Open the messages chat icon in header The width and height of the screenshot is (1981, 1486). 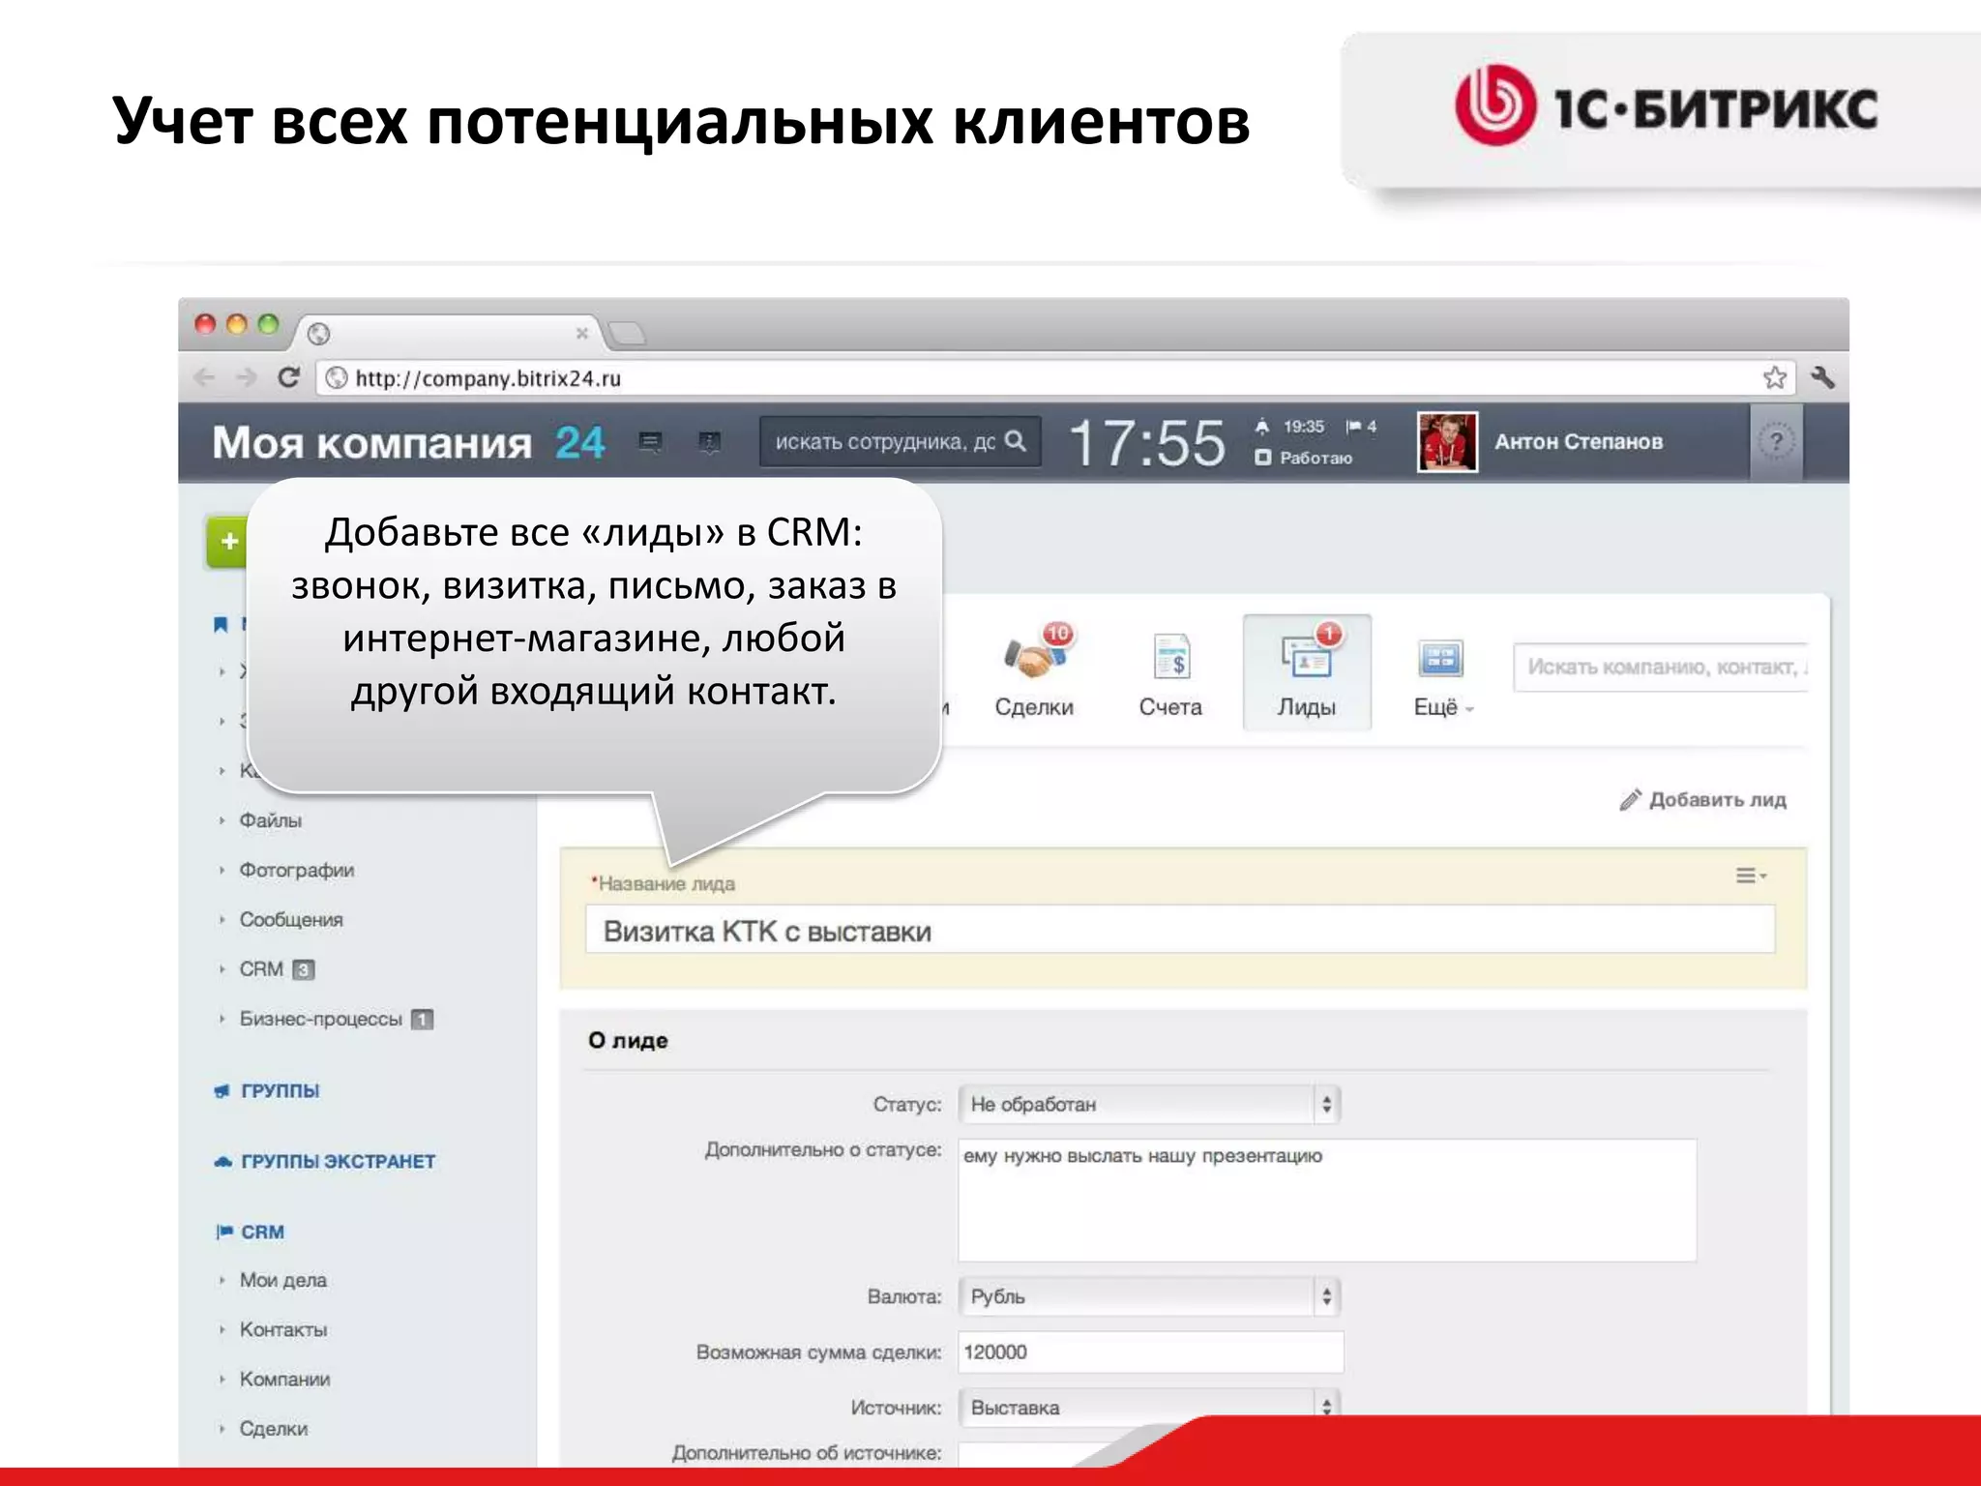point(651,442)
